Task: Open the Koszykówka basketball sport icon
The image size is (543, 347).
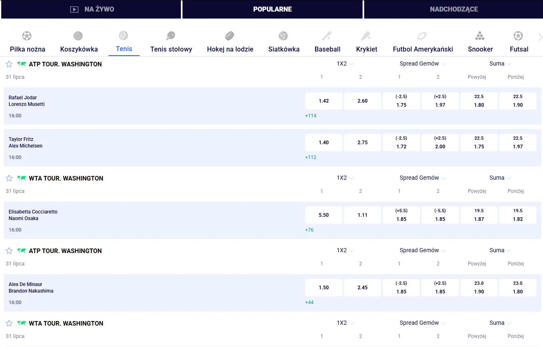Action: [78, 36]
